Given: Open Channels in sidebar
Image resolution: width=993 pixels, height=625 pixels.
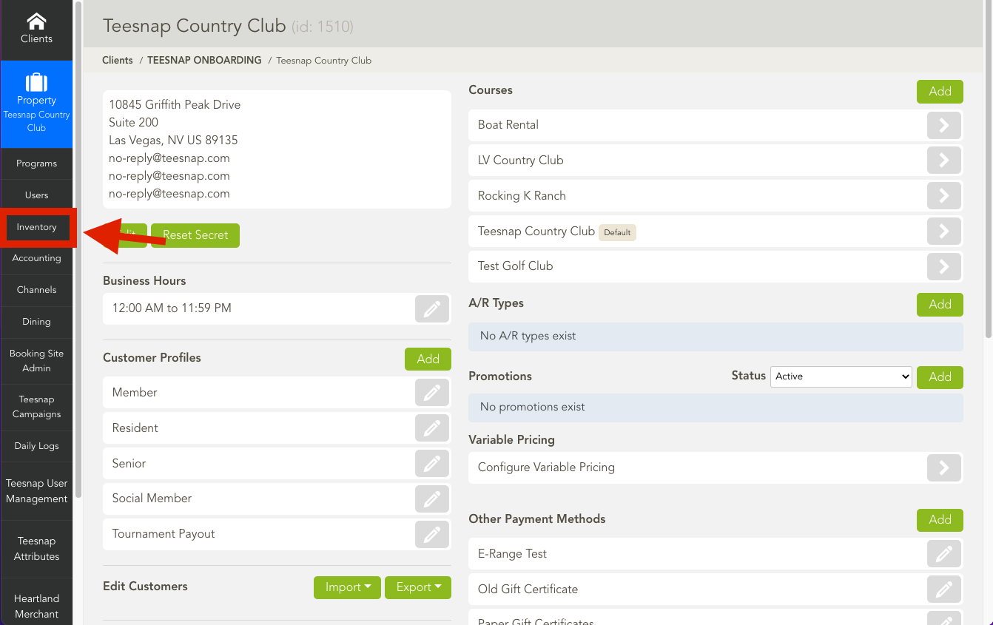Looking at the screenshot, I should coord(36,290).
